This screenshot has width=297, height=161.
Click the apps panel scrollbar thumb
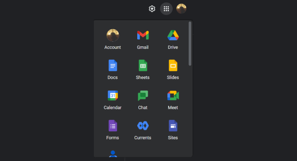tap(190, 44)
